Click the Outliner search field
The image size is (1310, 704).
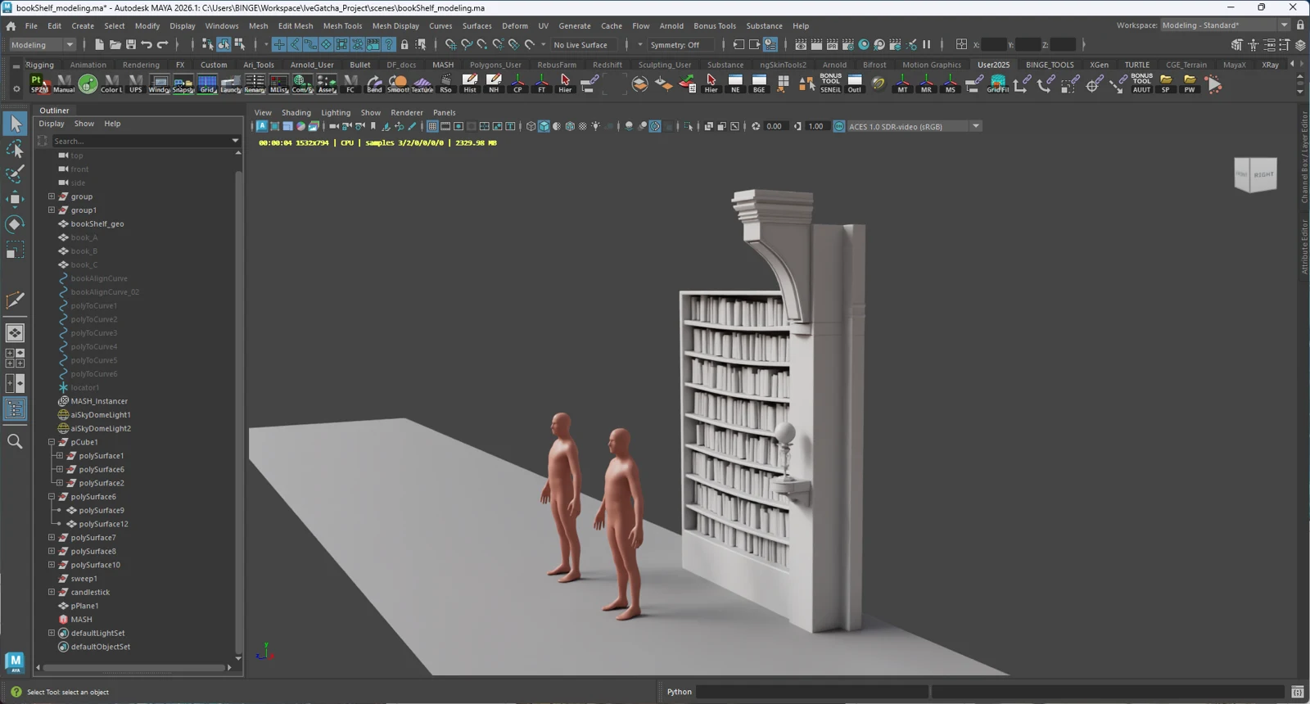[x=146, y=141]
